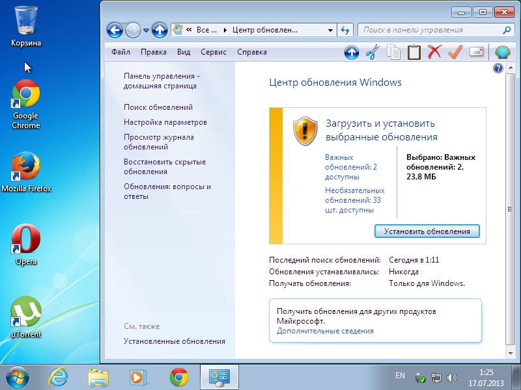Launch Chrome from the taskbar
The image size is (521, 390).
(178, 377)
